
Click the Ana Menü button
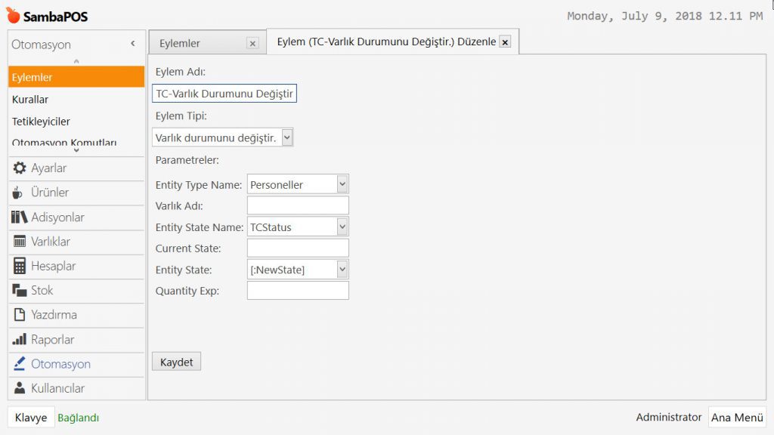pyautogui.click(x=736, y=418)
